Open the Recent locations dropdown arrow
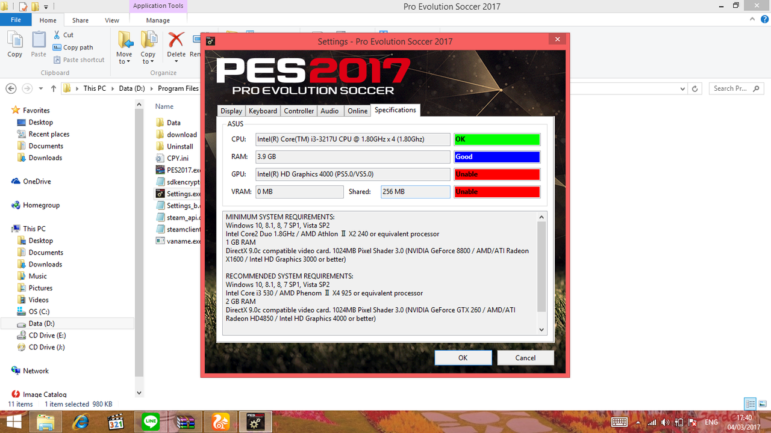The width and height of the screenshot is (771, 433). 41,88
